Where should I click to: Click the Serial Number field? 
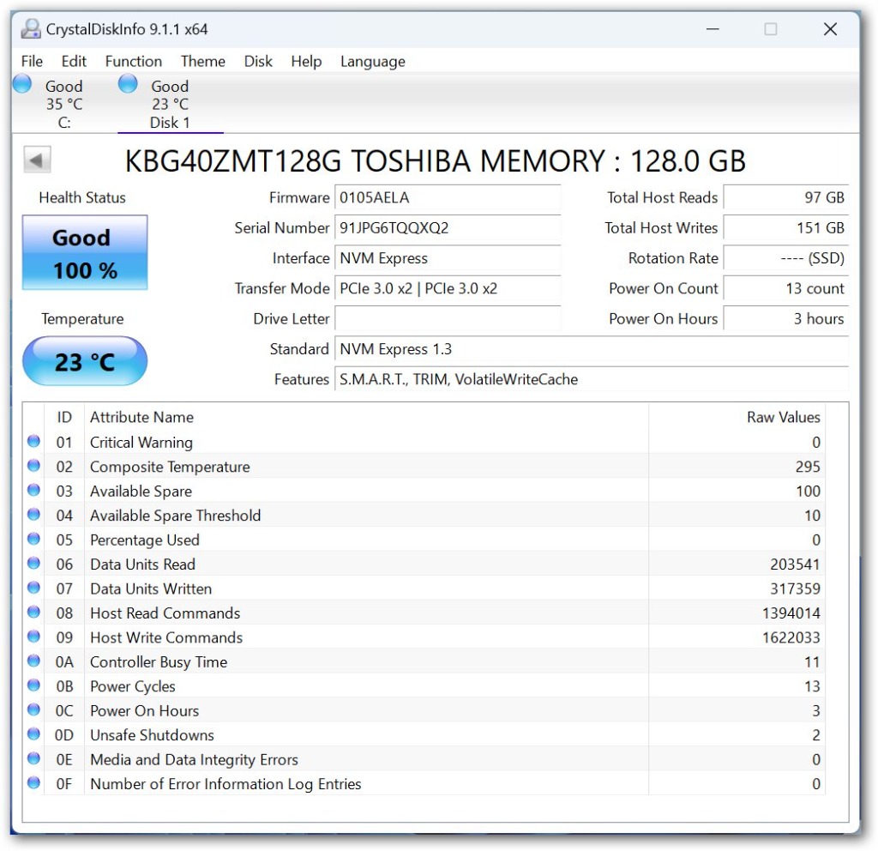pyautogui.click(x=448, y=228)
